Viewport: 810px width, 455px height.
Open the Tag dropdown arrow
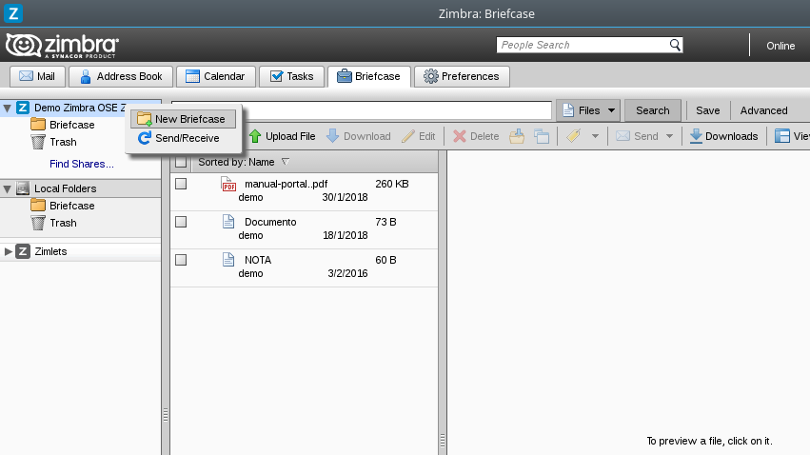pyautogui.click(x=595, y=136)
